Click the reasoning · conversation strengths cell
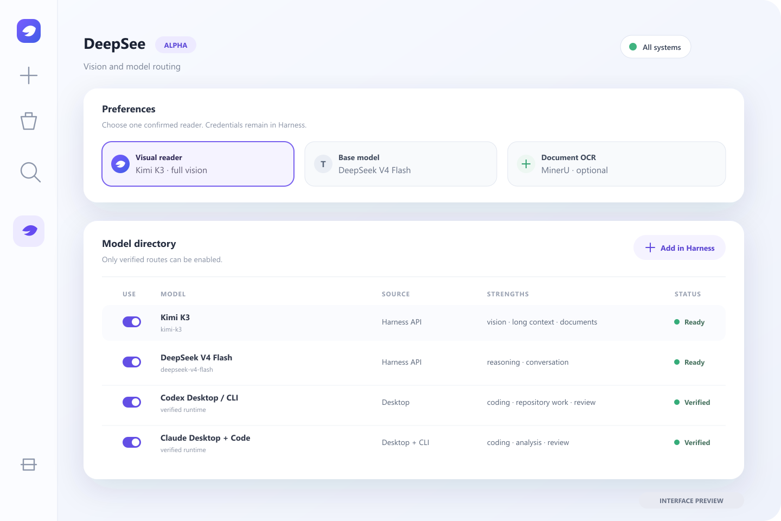Viewport: 781px width, 521px height. click(x=528, y=362)
